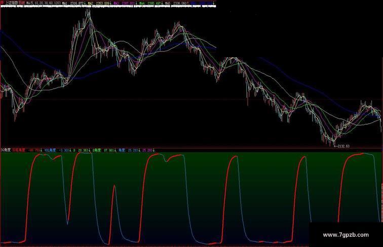This screenshot has width=383, height=247.
Task: Click the purple MA3 value label
Action: [x=124, y=3]
